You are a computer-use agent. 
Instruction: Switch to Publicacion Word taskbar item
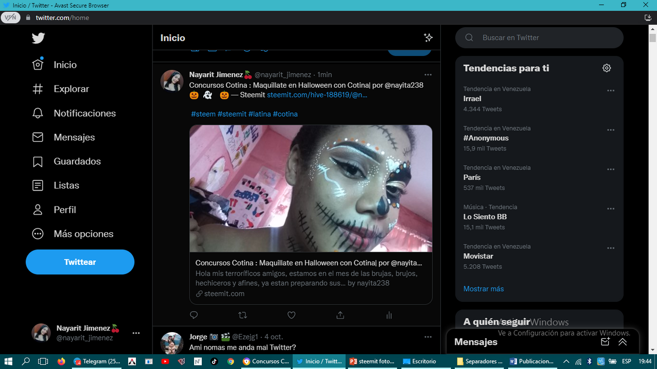pos(532,361)
